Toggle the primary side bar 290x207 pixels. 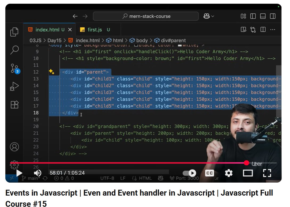pos(253,16)
